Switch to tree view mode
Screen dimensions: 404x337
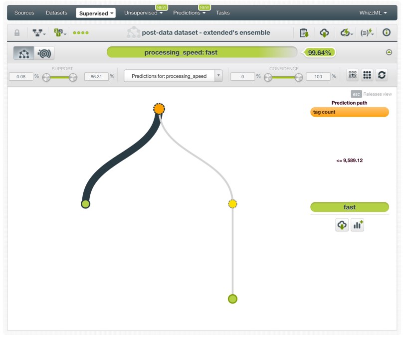[x=24, y=53]
